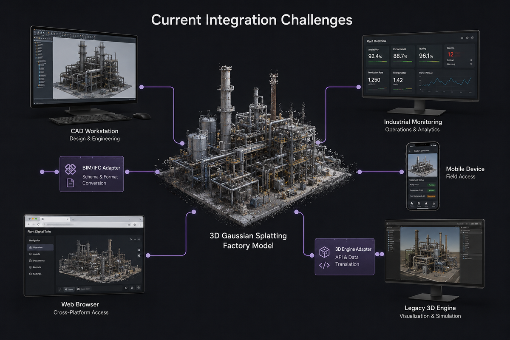Tap the Assets icon in mobile bottom bar

coord(419,204)
